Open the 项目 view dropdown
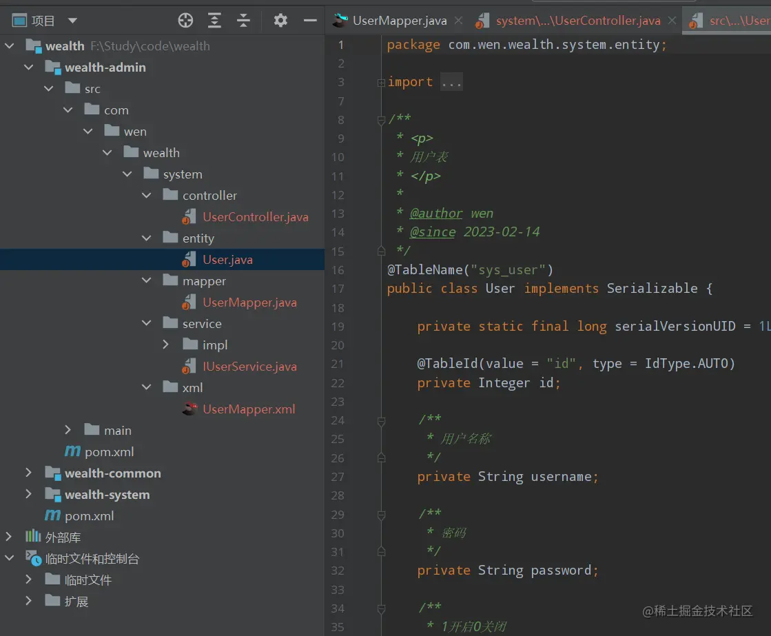 click(x=73, y=21)
